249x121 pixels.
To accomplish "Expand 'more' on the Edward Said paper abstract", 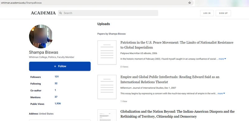I will point(221,93).
